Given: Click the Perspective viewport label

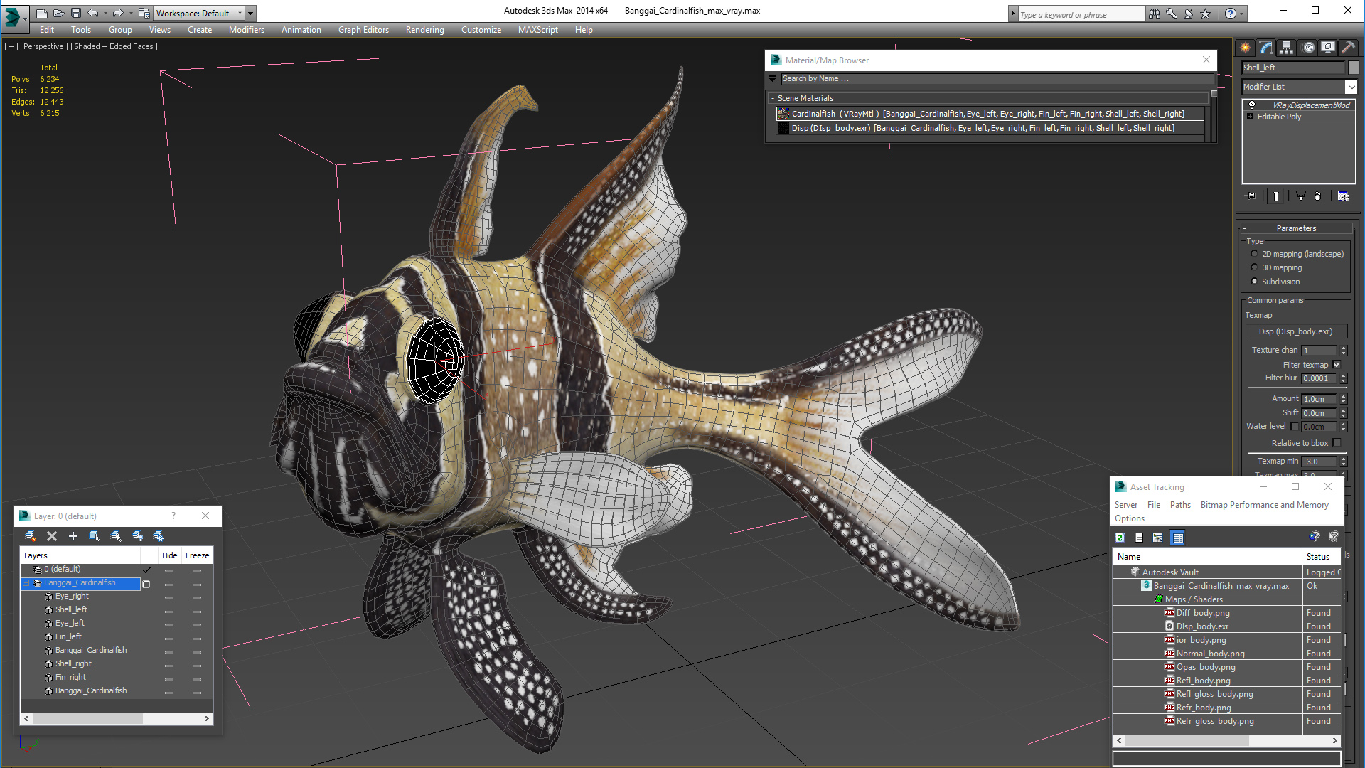Looking at the screenshot, I should [x=44, y=46].
